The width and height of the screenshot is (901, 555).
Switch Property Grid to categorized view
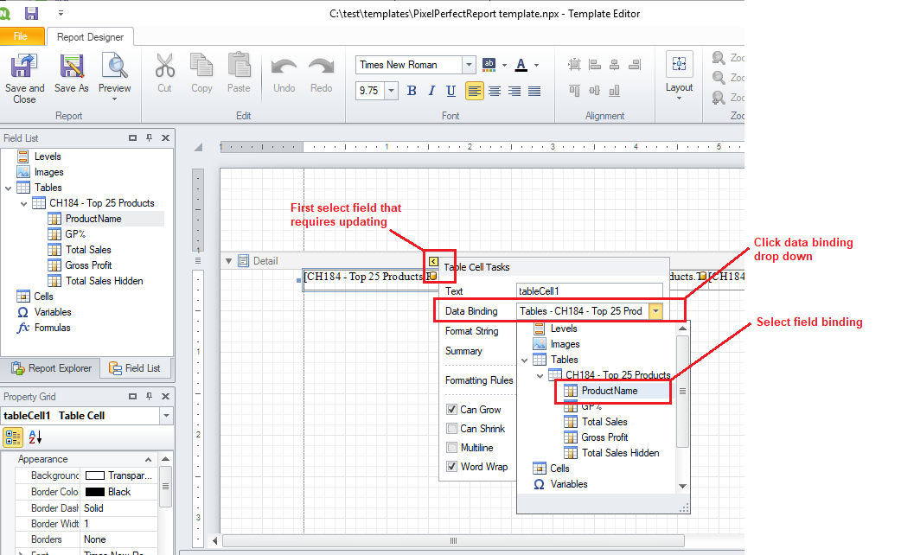tap(13, 437)
